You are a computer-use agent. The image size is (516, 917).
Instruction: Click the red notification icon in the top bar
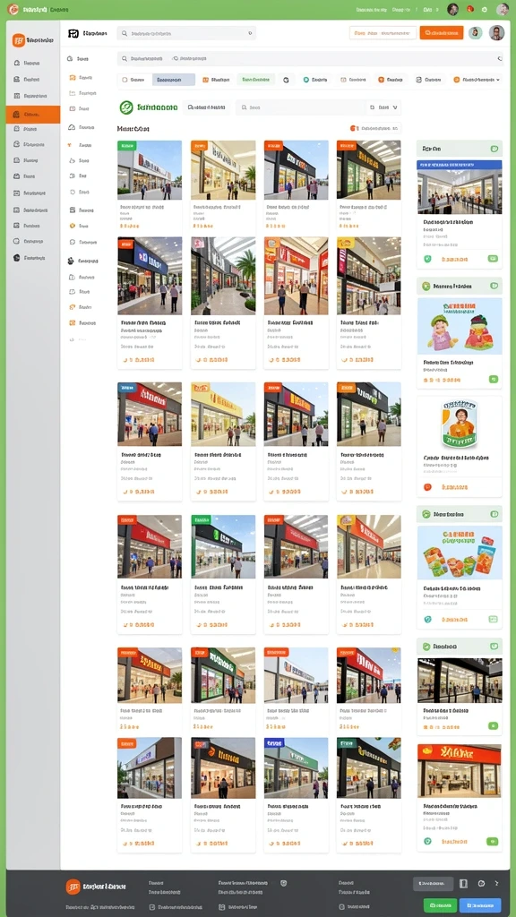pyautogui.click(x=469, y=9)
